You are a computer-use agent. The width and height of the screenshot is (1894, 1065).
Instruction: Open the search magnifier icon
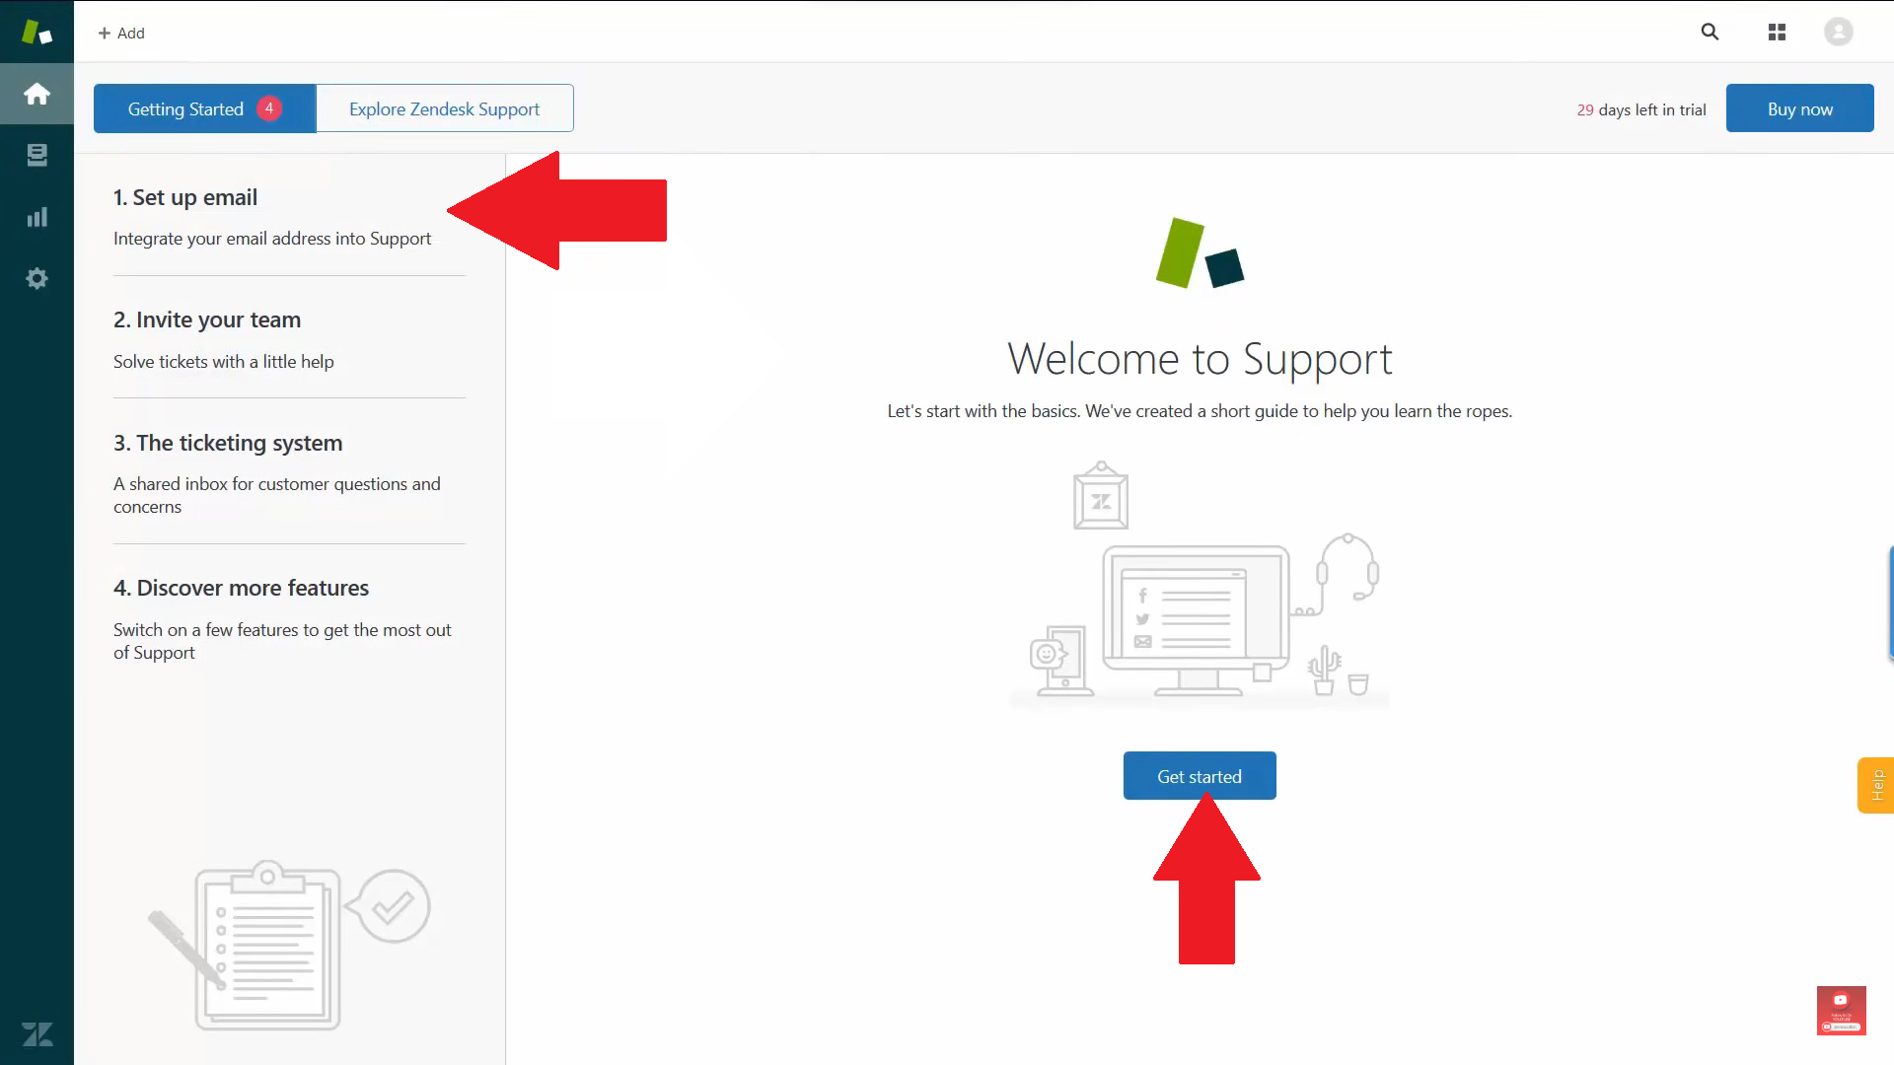(1710, 32)
